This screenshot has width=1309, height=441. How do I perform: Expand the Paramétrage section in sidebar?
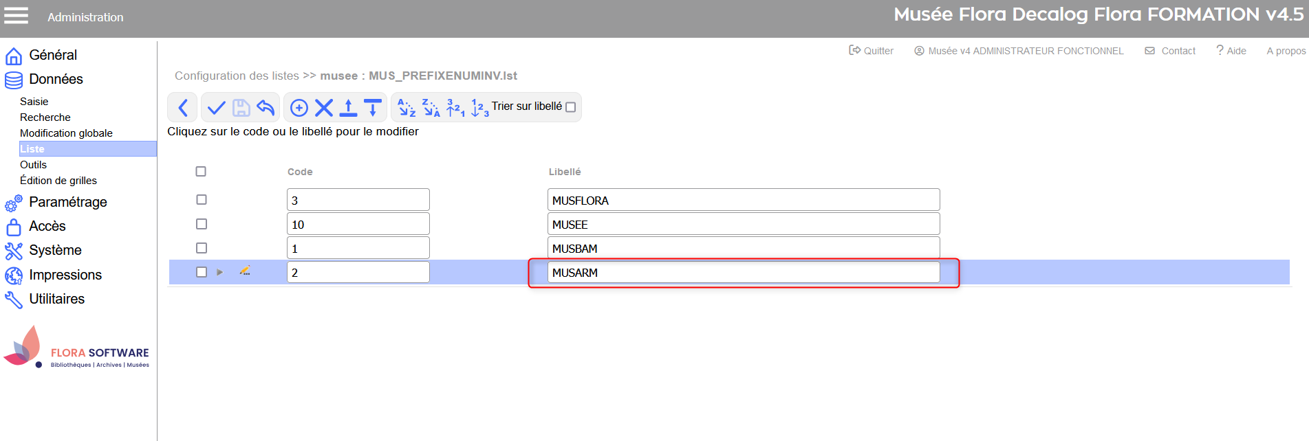click(x=67, y=202)
